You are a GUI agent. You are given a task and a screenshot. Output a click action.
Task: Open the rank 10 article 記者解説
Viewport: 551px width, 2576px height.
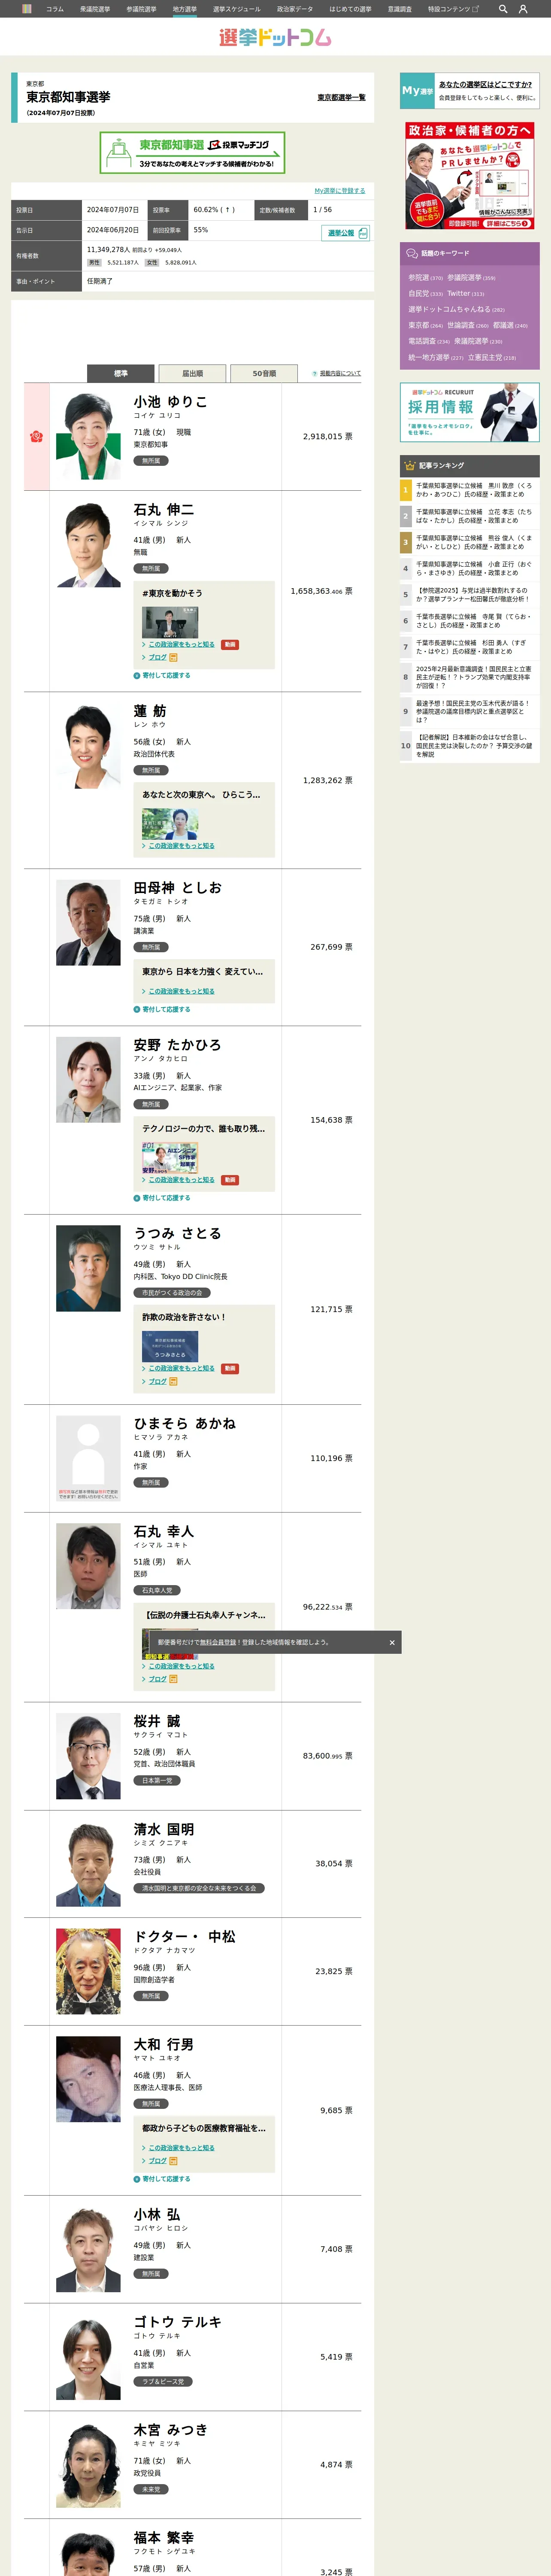point(474,746)
